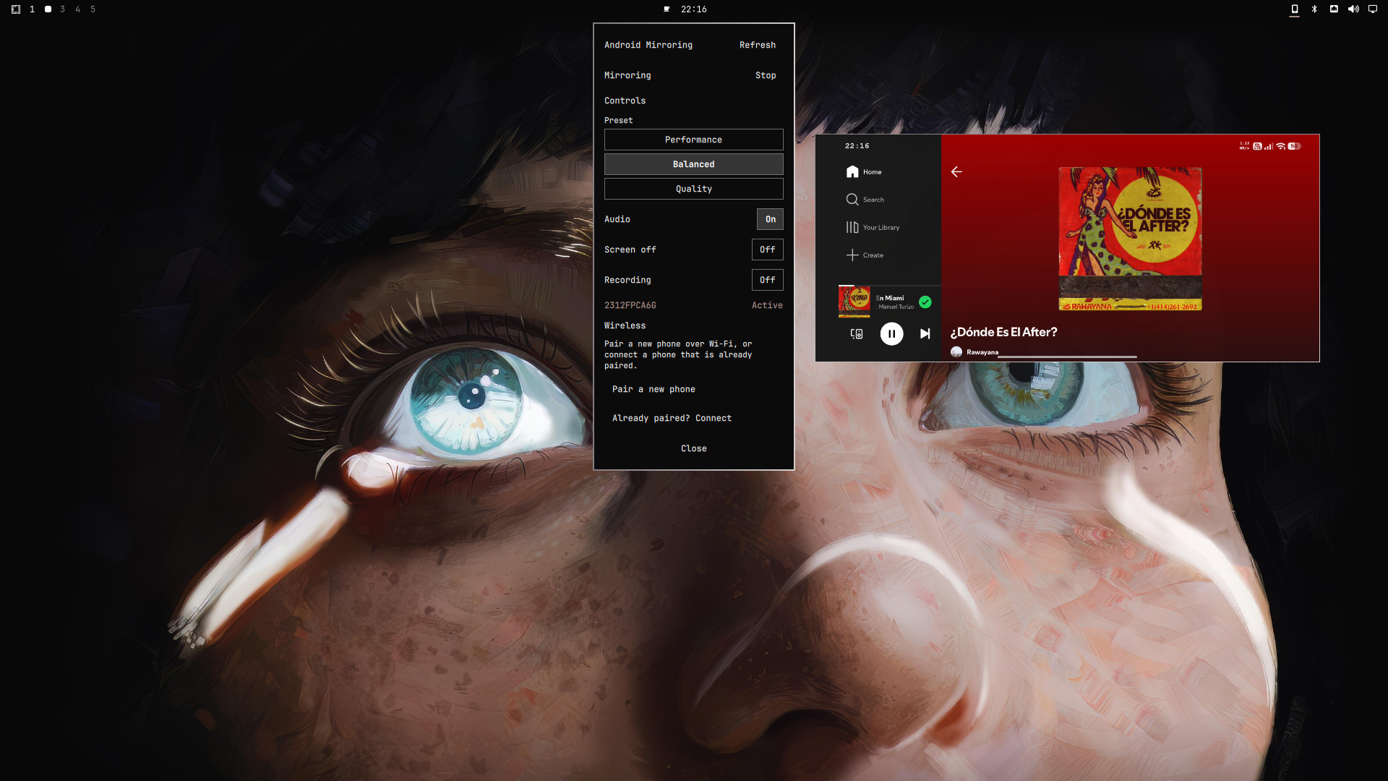
Task: Click the En Miami track title
Action: 890,298
